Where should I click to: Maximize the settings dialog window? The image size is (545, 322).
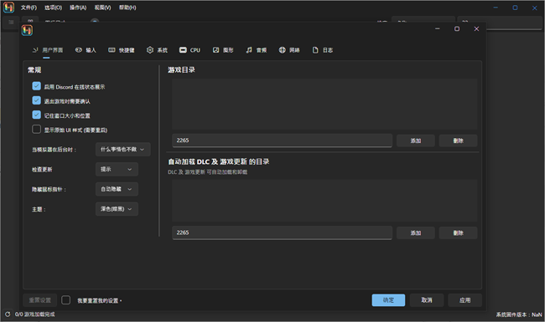(457, 28)
